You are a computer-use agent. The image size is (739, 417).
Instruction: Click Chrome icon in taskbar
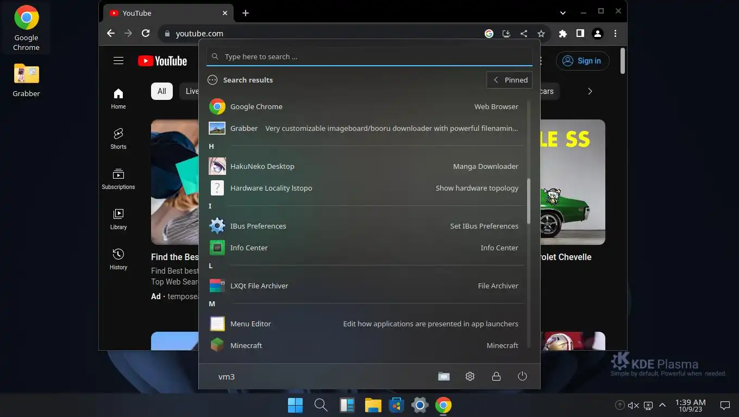point(443,405)
